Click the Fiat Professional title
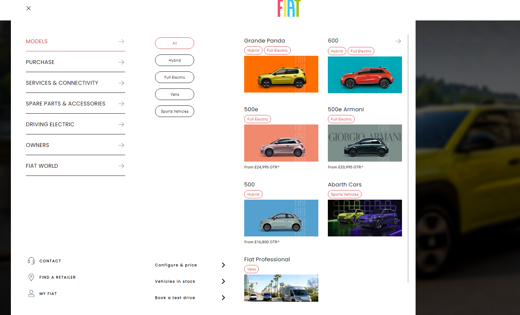The width and height of the screenshot is (520, 315). click(x=267, y=260)
